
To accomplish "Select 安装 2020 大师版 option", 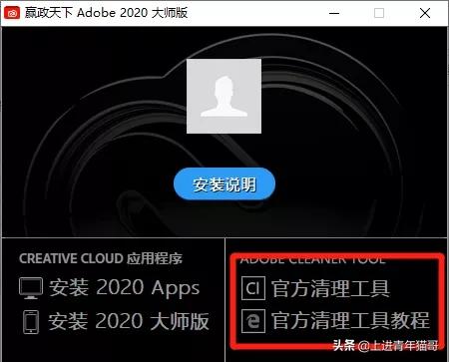I will click(129, 321).
